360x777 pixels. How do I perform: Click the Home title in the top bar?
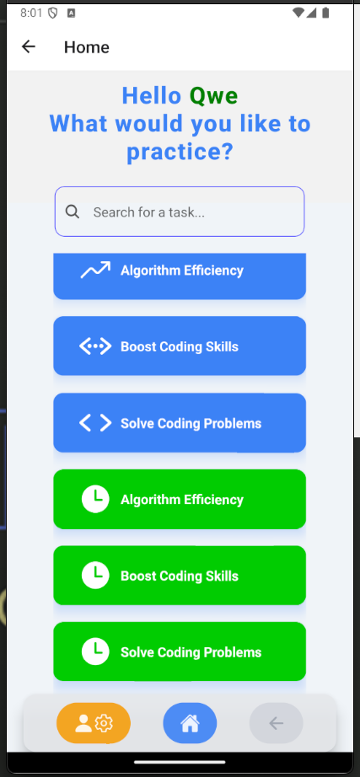tap(87, 47)
